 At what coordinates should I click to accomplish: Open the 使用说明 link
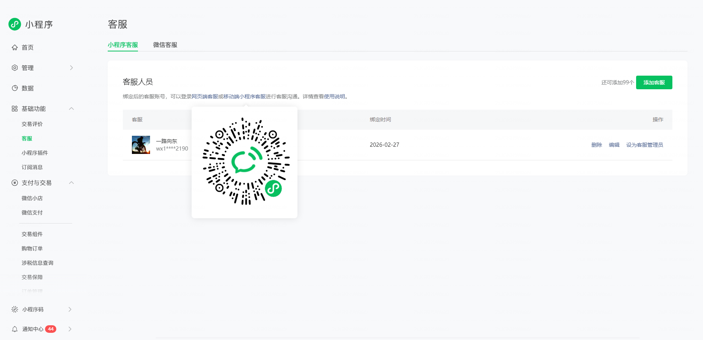(334, 96)
